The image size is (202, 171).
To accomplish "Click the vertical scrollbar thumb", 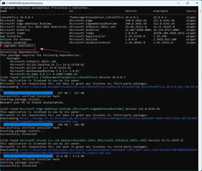I will click(200, 11).
